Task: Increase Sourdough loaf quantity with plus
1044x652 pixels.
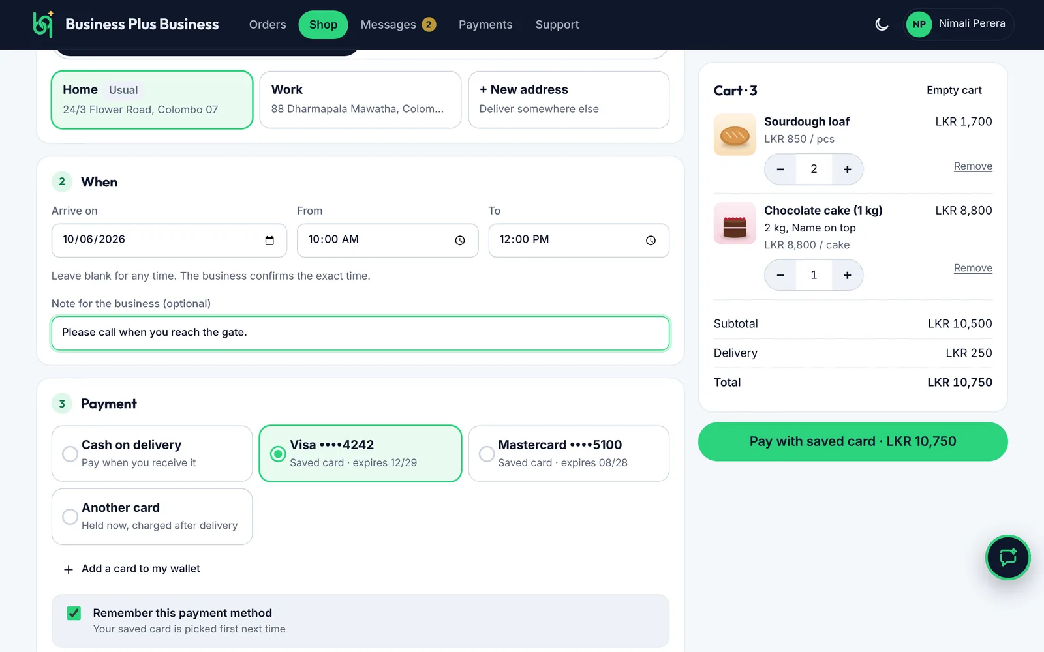Action: point(847,170)
